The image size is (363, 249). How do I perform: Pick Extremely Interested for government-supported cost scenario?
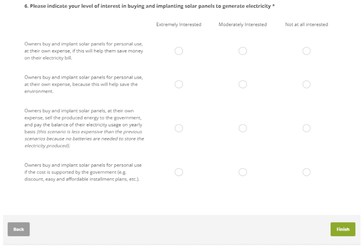[179, 172]
